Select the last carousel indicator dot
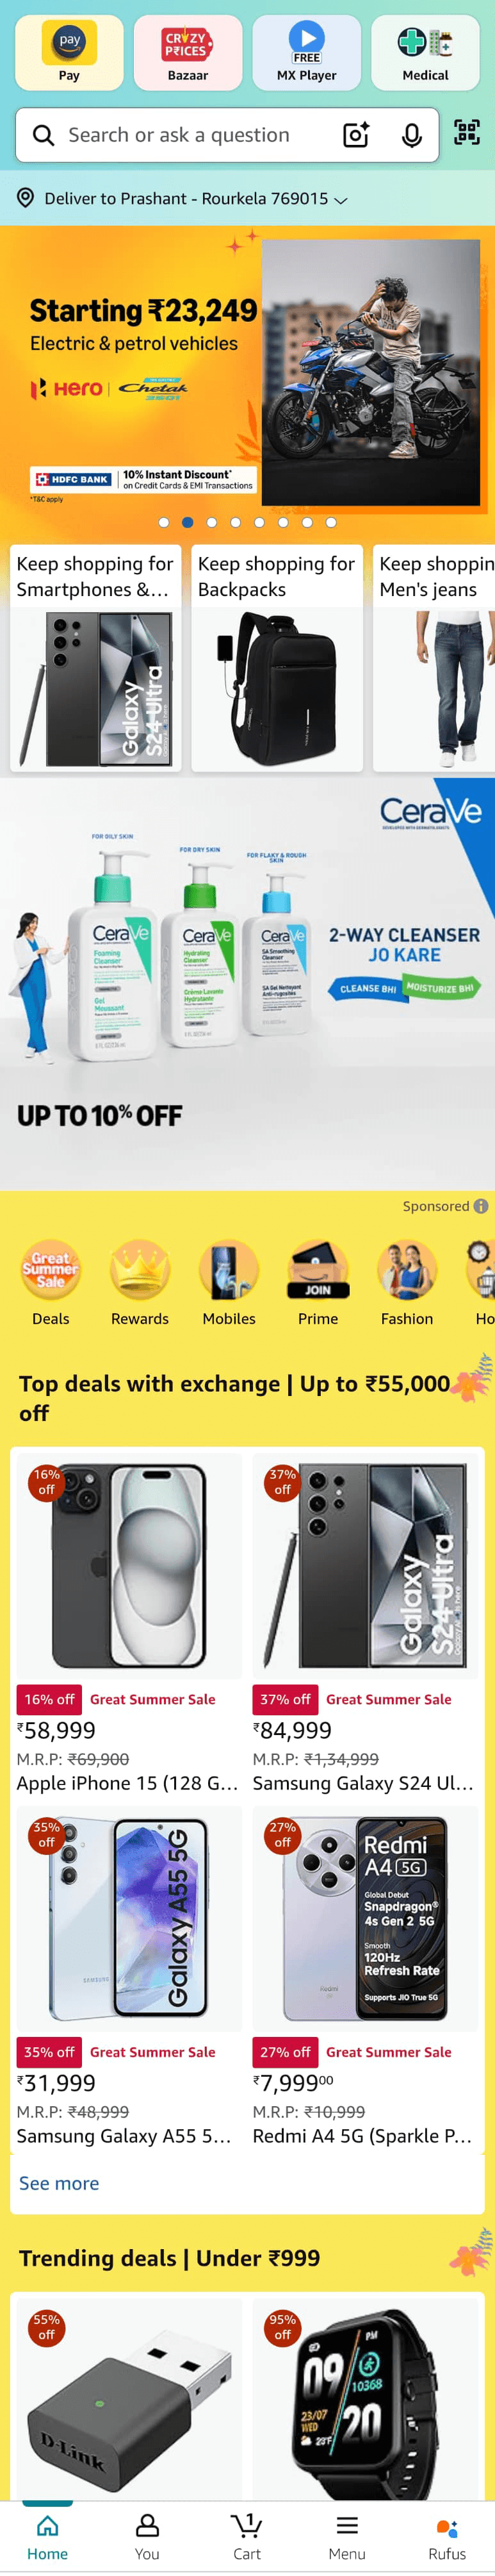The image size is (495, 2576). coord(331,522)
